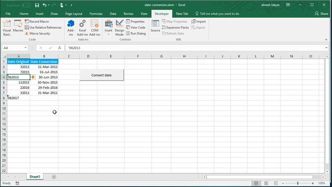
Task: Start Record Macro
Action: point(37,21)
